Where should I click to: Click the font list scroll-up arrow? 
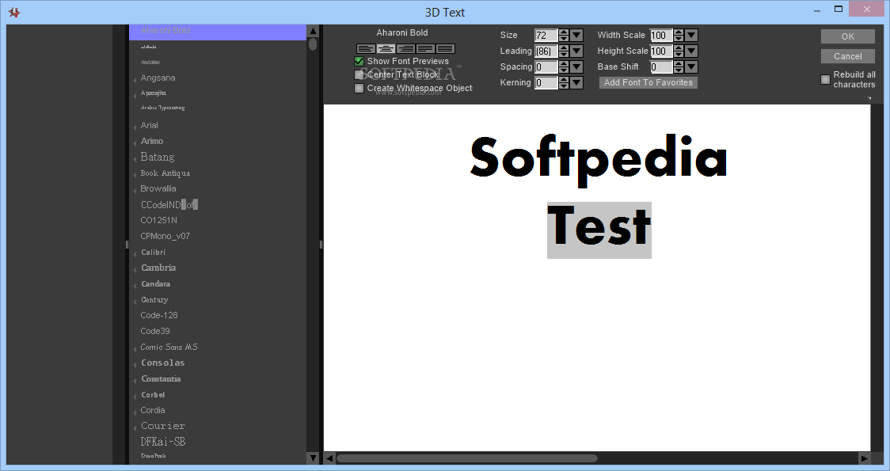click(313, 31)
